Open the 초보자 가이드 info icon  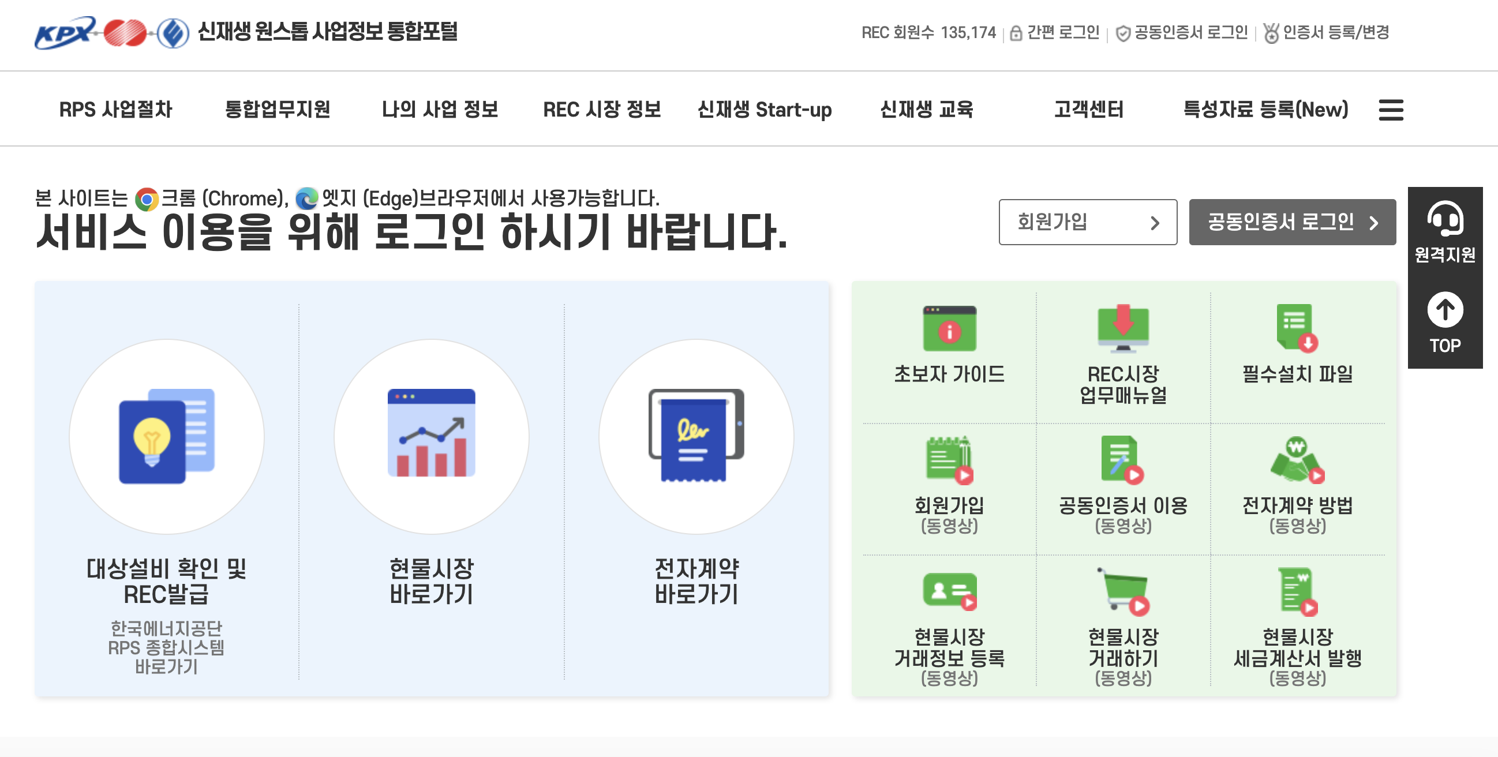[949, 329]
